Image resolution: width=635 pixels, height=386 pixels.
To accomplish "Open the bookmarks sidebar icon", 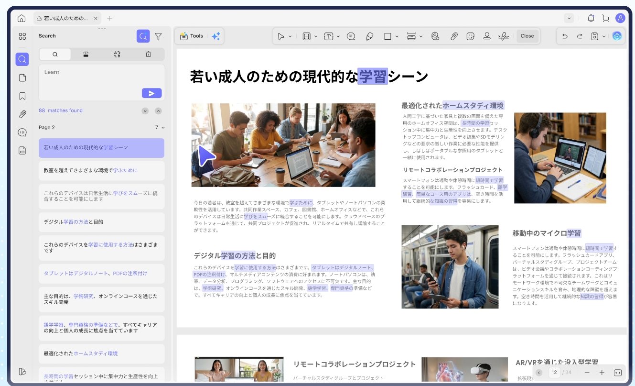I will [22, 96].
